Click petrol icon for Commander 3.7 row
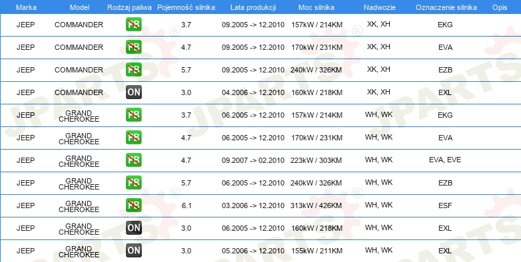The height and width of the screenshot is (262, 521). pyautogui.click(x=134, y=25)
